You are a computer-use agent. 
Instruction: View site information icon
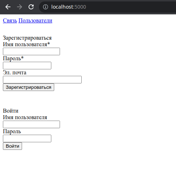pyautogui.click(x=46, y=7)
